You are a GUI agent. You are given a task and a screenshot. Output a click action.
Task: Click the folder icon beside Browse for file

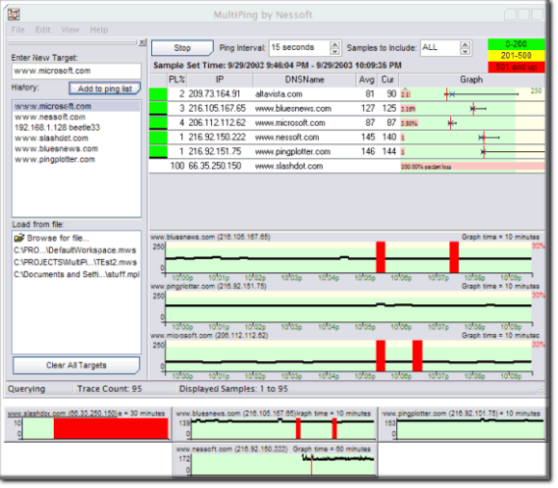coord(19,238)
